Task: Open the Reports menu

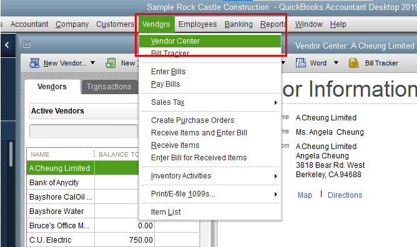Action: 273,24
